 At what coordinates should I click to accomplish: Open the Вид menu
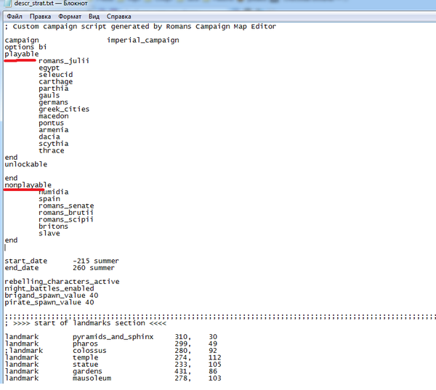pyautogui.click(x=94, y=15)
